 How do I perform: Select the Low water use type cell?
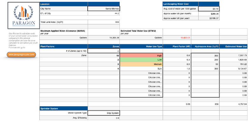coord(141,60)
